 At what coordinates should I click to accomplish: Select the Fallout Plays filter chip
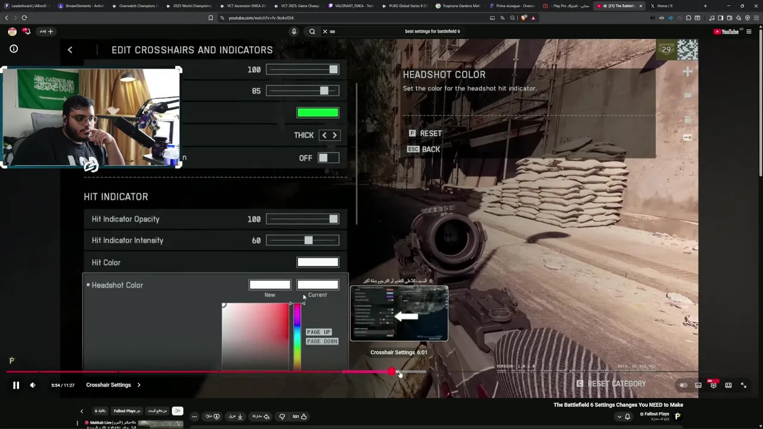tap(126, 411)
